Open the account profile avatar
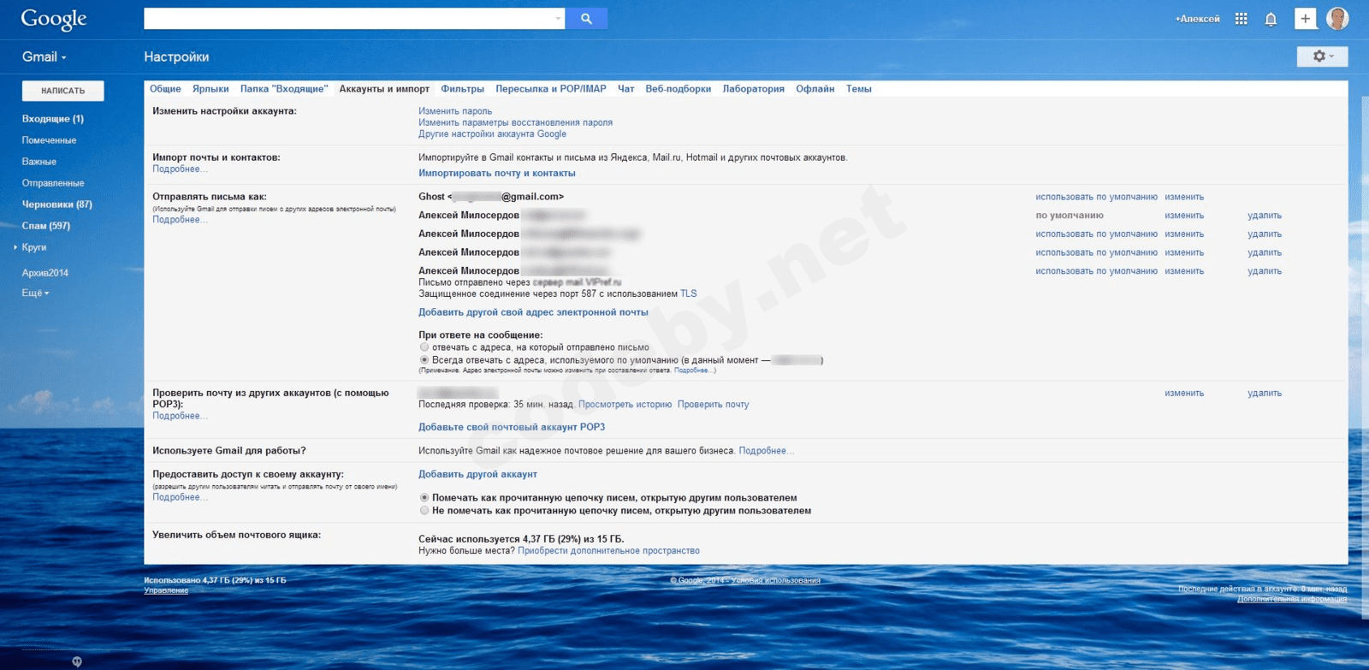 [1337, 19]
